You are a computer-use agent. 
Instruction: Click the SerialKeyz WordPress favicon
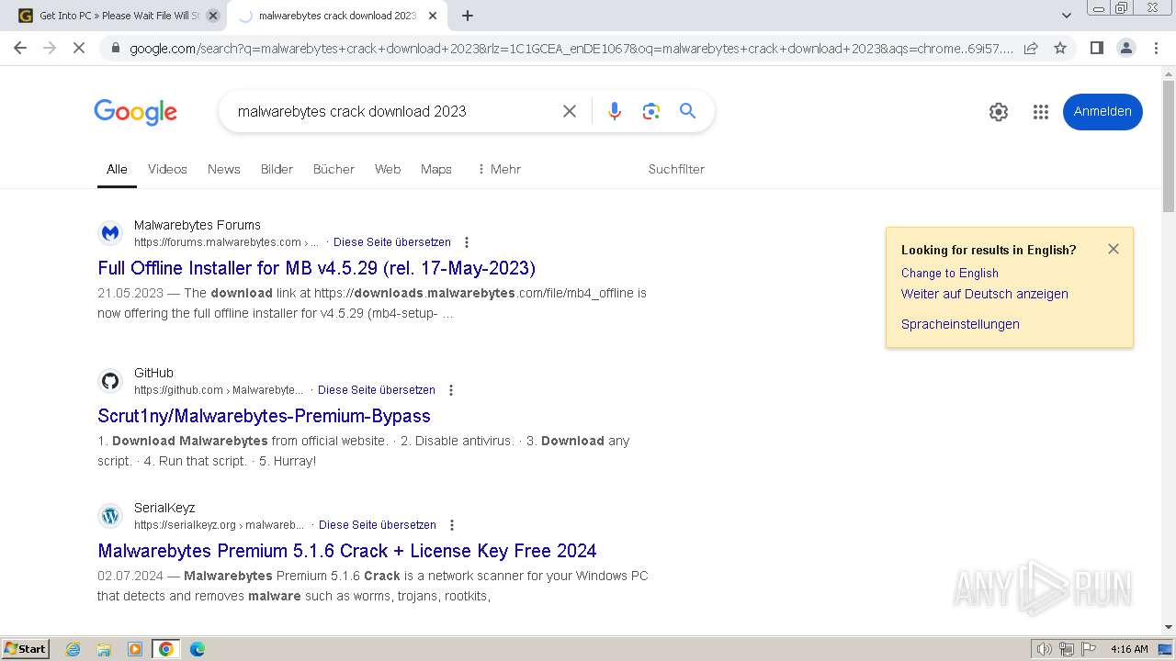(x=110, y=516)
